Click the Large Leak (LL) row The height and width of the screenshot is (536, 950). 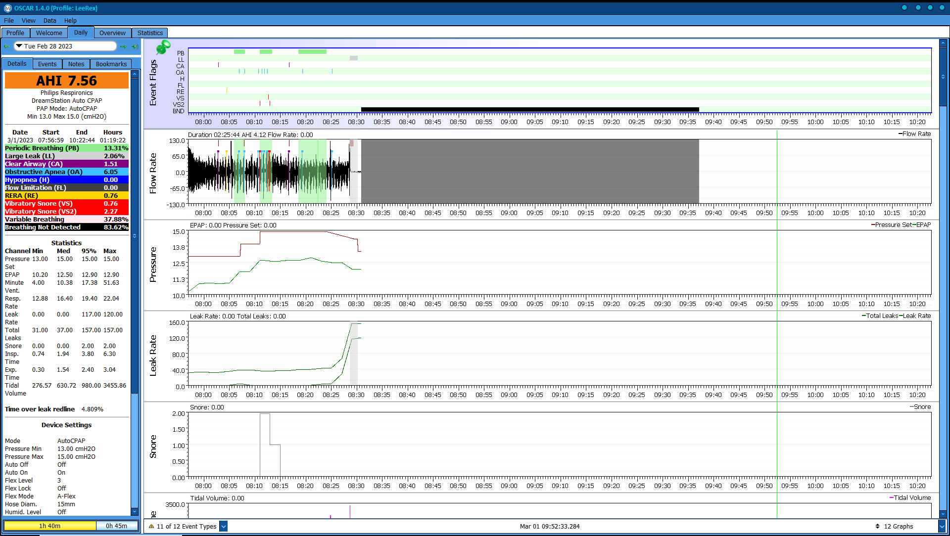click(x=67, y=156)
